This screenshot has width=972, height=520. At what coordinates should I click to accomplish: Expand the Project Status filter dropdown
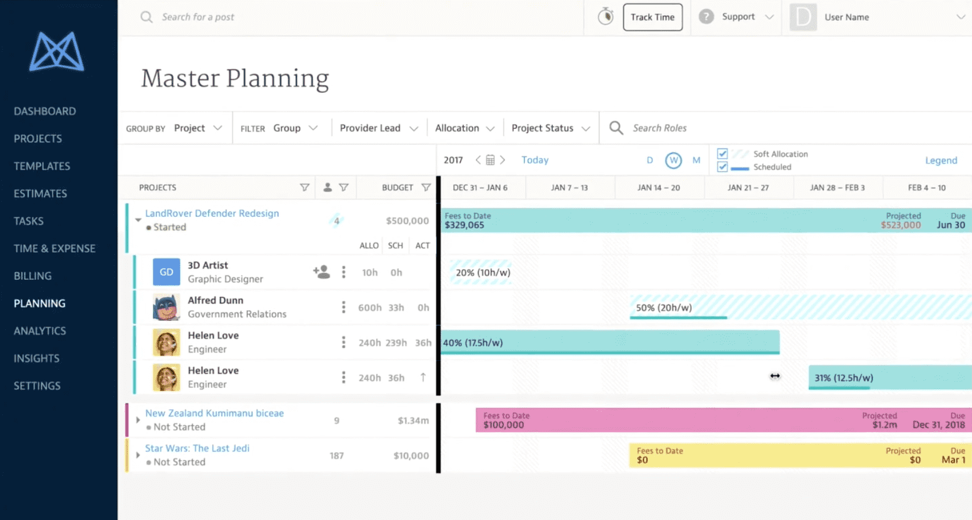(550, 128)
